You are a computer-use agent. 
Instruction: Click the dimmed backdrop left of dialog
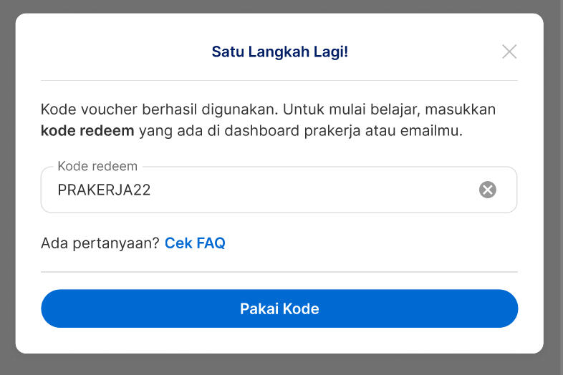[x=7, y=186]
